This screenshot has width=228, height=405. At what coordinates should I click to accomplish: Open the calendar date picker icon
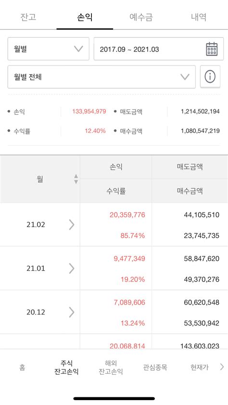212,49
